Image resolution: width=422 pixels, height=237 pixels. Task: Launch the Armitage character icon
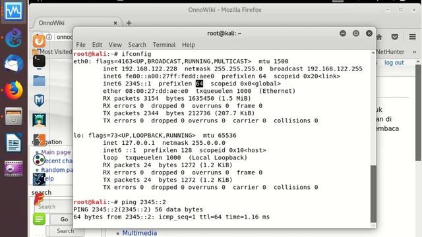tap(39, 120)
